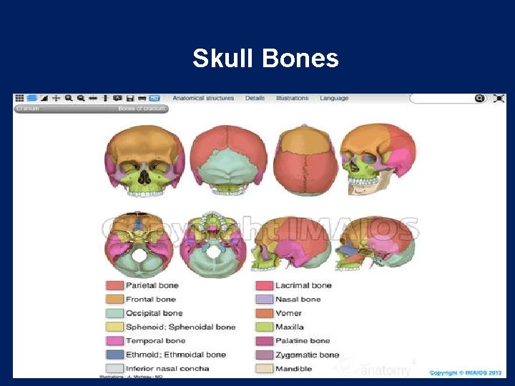
Task: Click the 'Zygomatic bone' legend text
Action: 308,355
